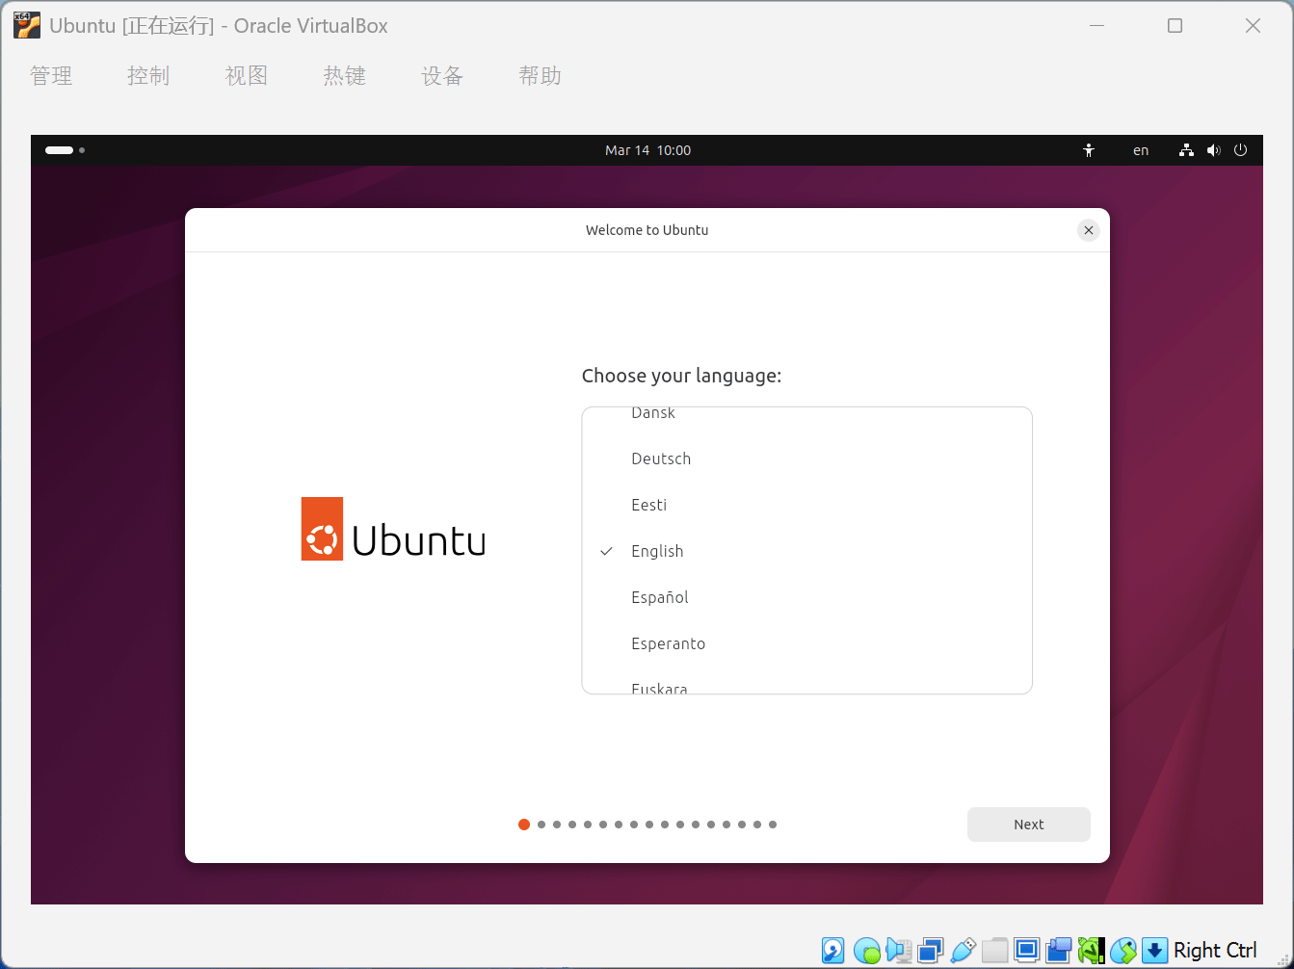Open the optical drive status icon
1294x969 pixels.
click(x=866, y=951)
